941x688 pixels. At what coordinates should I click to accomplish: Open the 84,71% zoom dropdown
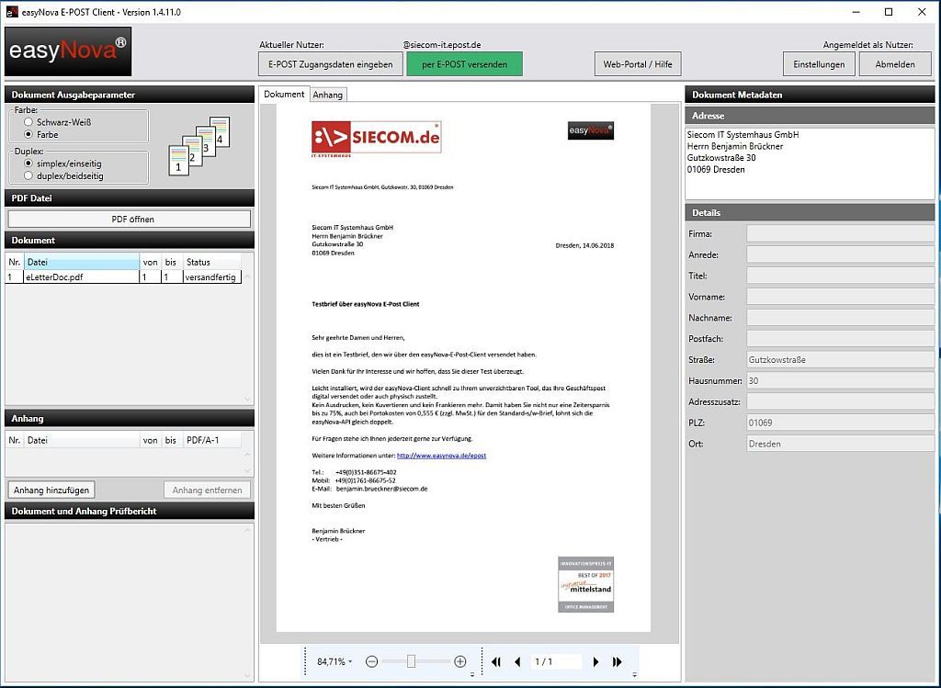coord(334,661)
